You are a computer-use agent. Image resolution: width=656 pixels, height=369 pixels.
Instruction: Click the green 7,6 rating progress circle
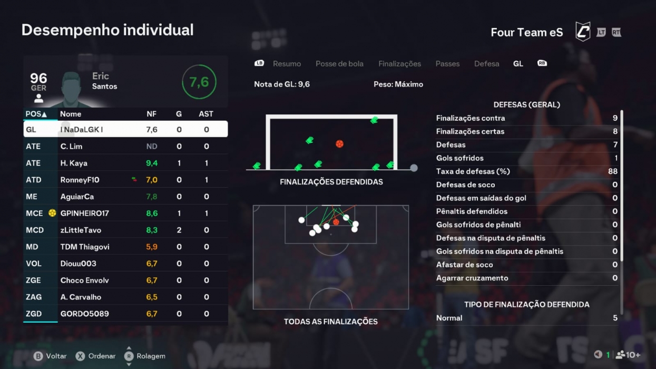click(x=199, y=82)
